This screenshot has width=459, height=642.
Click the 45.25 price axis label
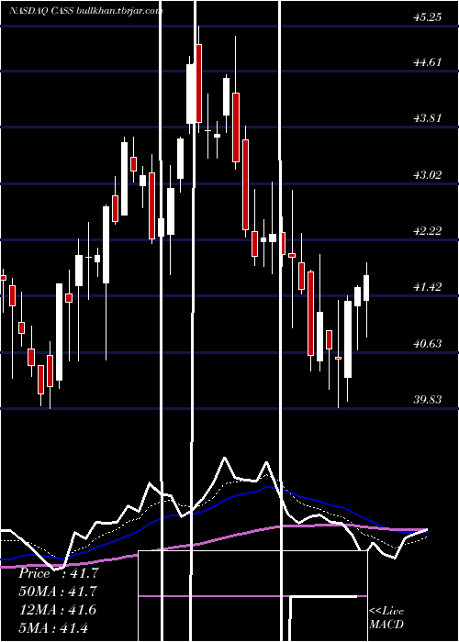point(428,17)
